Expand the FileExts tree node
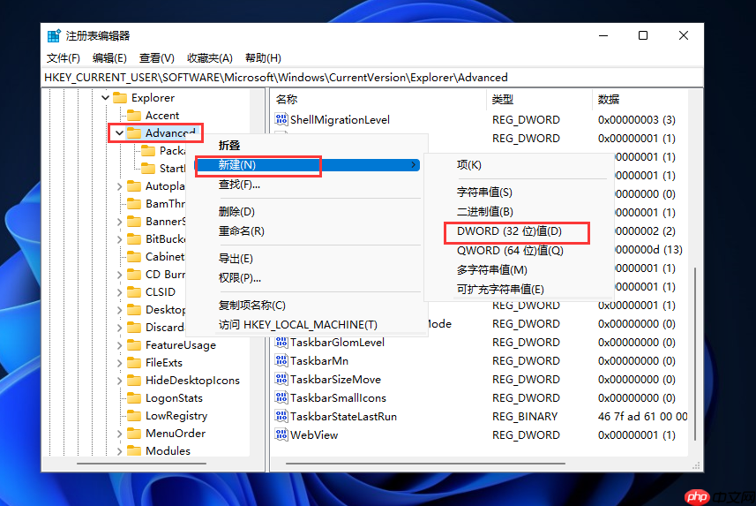756x506 pixels. tap(120, 363)
